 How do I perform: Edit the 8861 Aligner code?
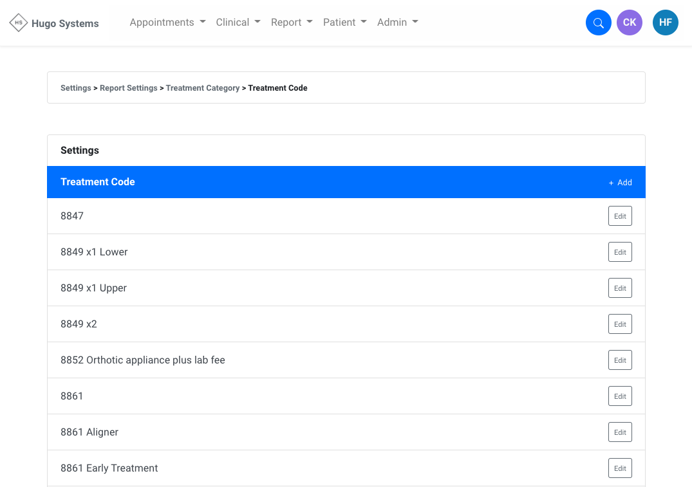click(x=620, y=432)
